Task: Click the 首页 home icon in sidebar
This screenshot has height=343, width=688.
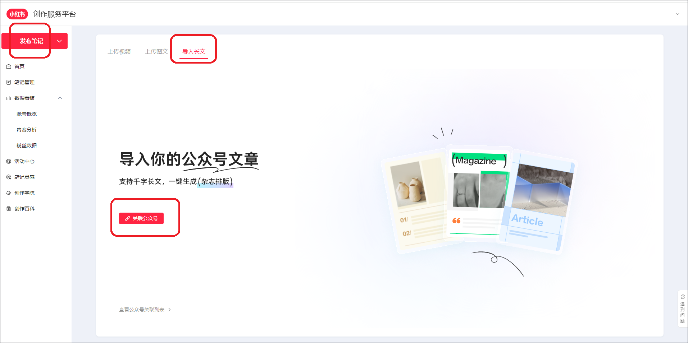Action: pos(9,66)
